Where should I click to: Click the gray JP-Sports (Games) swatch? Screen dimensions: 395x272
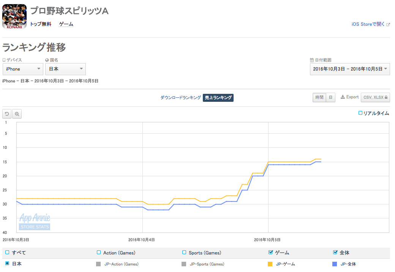pos(184,264)
